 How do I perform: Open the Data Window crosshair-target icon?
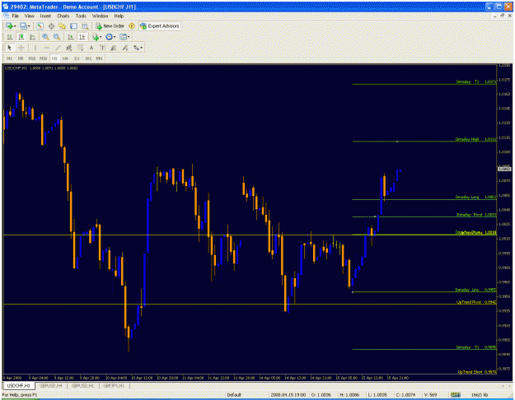click(51, 26)
